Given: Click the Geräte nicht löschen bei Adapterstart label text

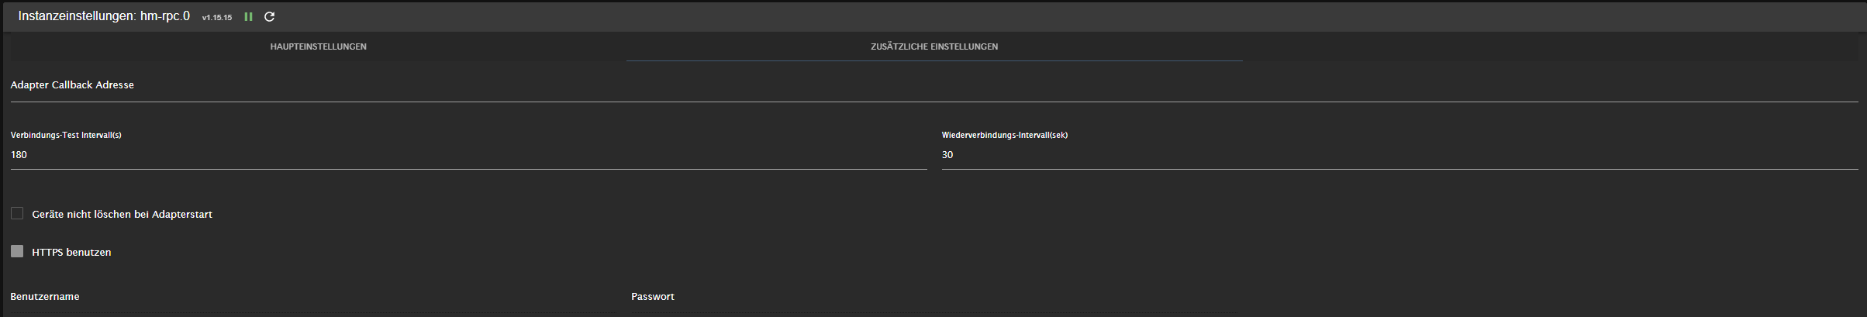Looking at the screenshot, I should click(x=122, y=214).
